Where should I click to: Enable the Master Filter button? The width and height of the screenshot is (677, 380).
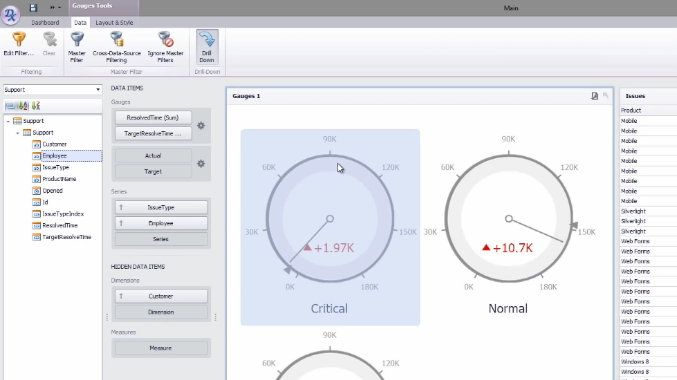77,48
